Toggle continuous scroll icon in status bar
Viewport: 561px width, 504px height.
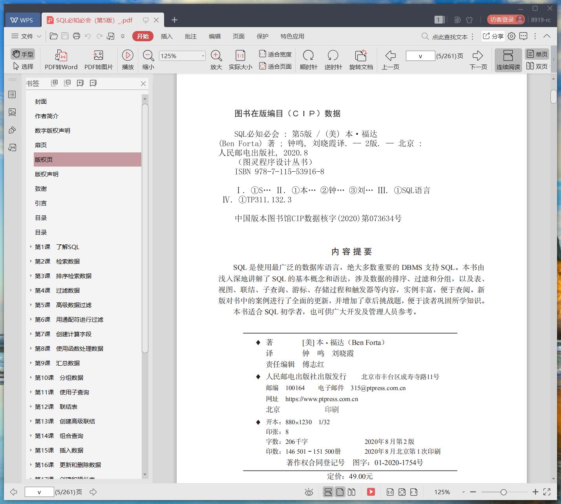point(328,492)
